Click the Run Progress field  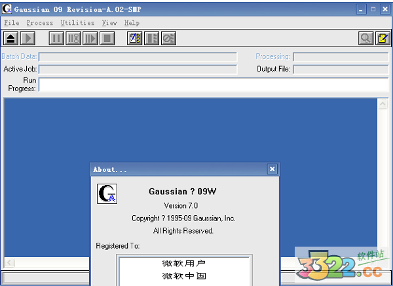pyautogui.click(x=214, y=85)
